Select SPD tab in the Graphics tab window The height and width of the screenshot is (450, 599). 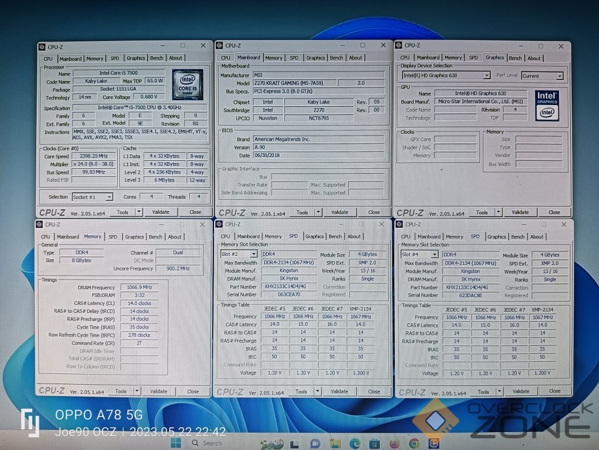click(x=473, y=57)
